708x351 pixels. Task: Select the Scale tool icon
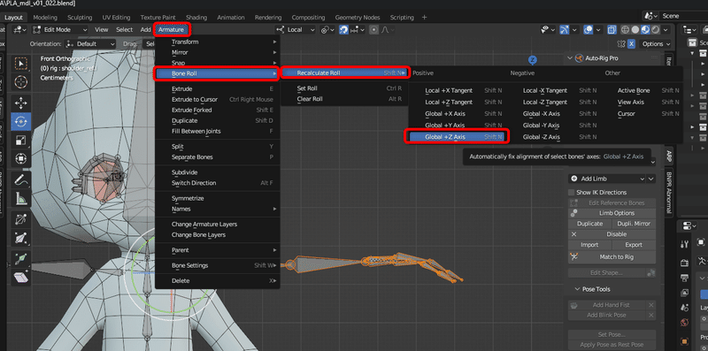(x=20, y=141)
